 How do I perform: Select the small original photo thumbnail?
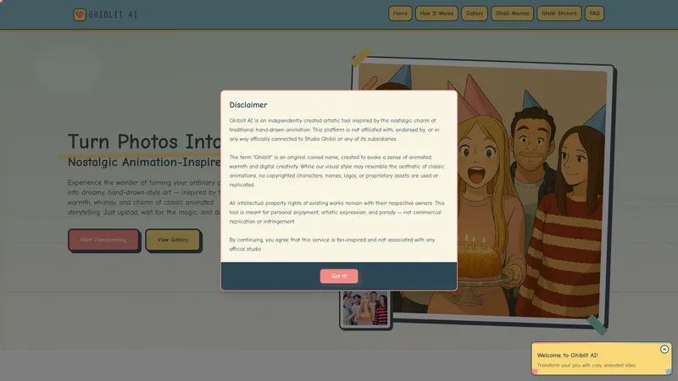coord(365,308)
